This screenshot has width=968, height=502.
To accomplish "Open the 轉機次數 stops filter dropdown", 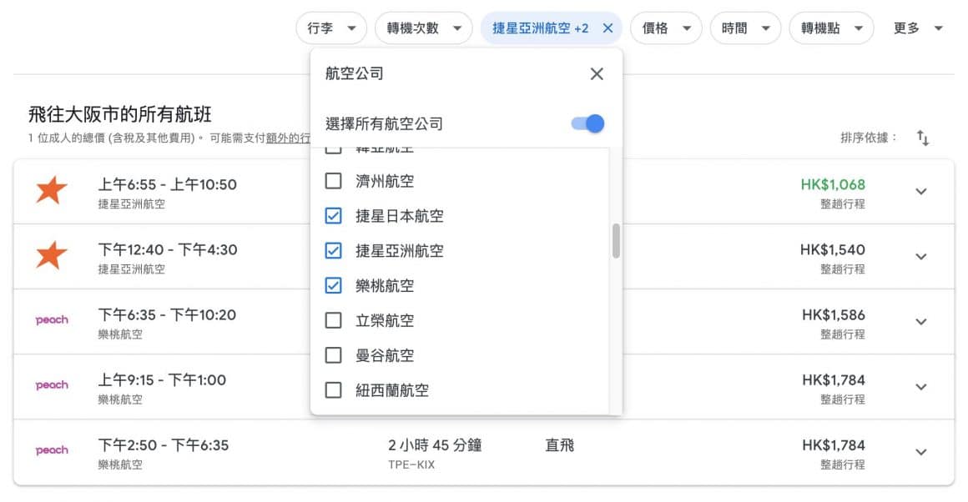I will point(424,28).
